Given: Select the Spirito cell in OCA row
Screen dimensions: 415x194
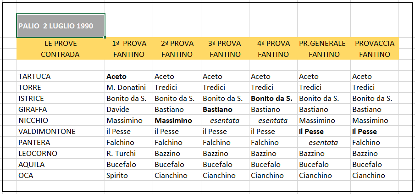Looking at the screenshot, I should point(129,176).
